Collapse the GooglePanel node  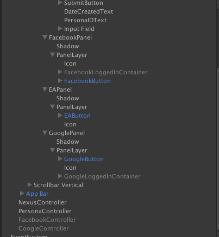click(x=45, y=133)
